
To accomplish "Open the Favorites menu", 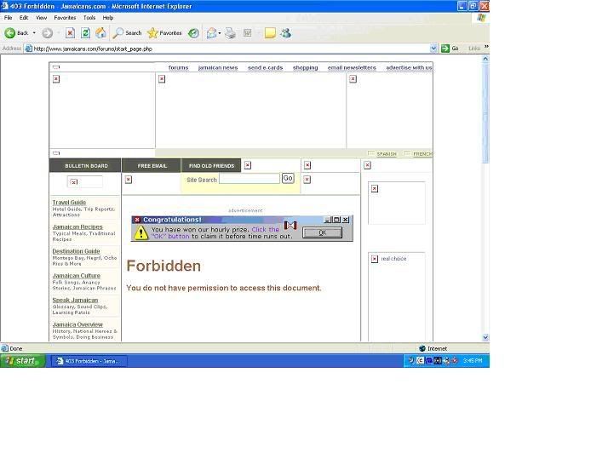I will tap(65, 18).
